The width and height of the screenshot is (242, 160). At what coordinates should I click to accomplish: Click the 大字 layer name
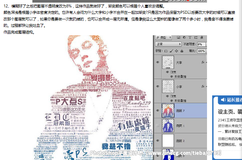179,63
